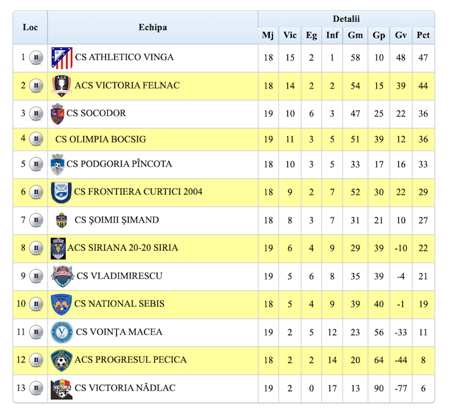The image size is (455, 414).
Task: Expand details for the 6th place row
Action: [x=36, y=192]
